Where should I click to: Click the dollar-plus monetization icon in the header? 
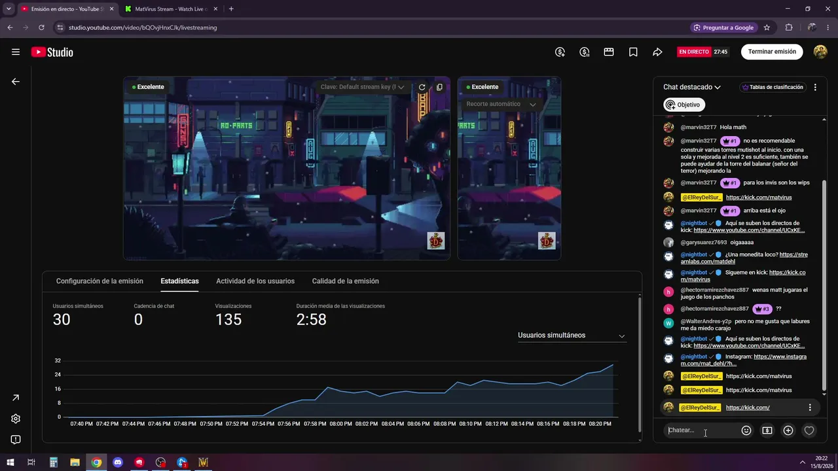coord(560,52)
